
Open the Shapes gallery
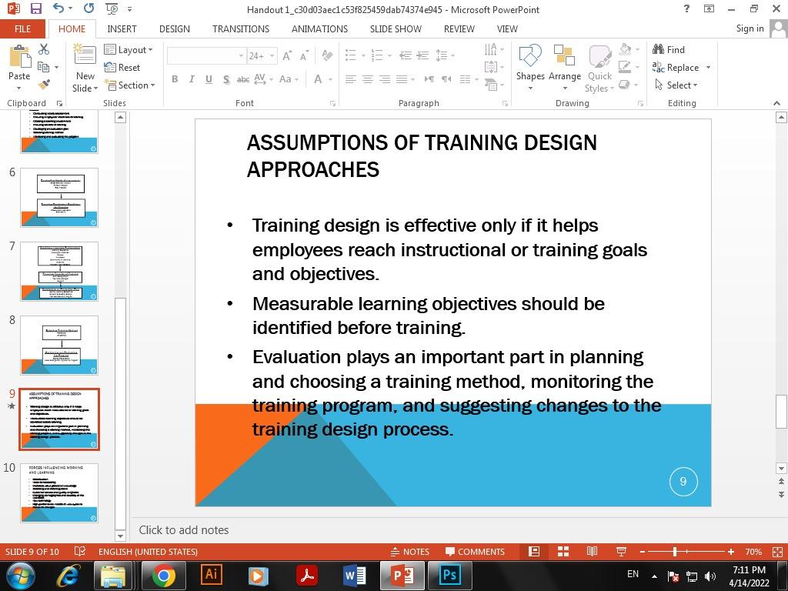(x=530, y=68)
